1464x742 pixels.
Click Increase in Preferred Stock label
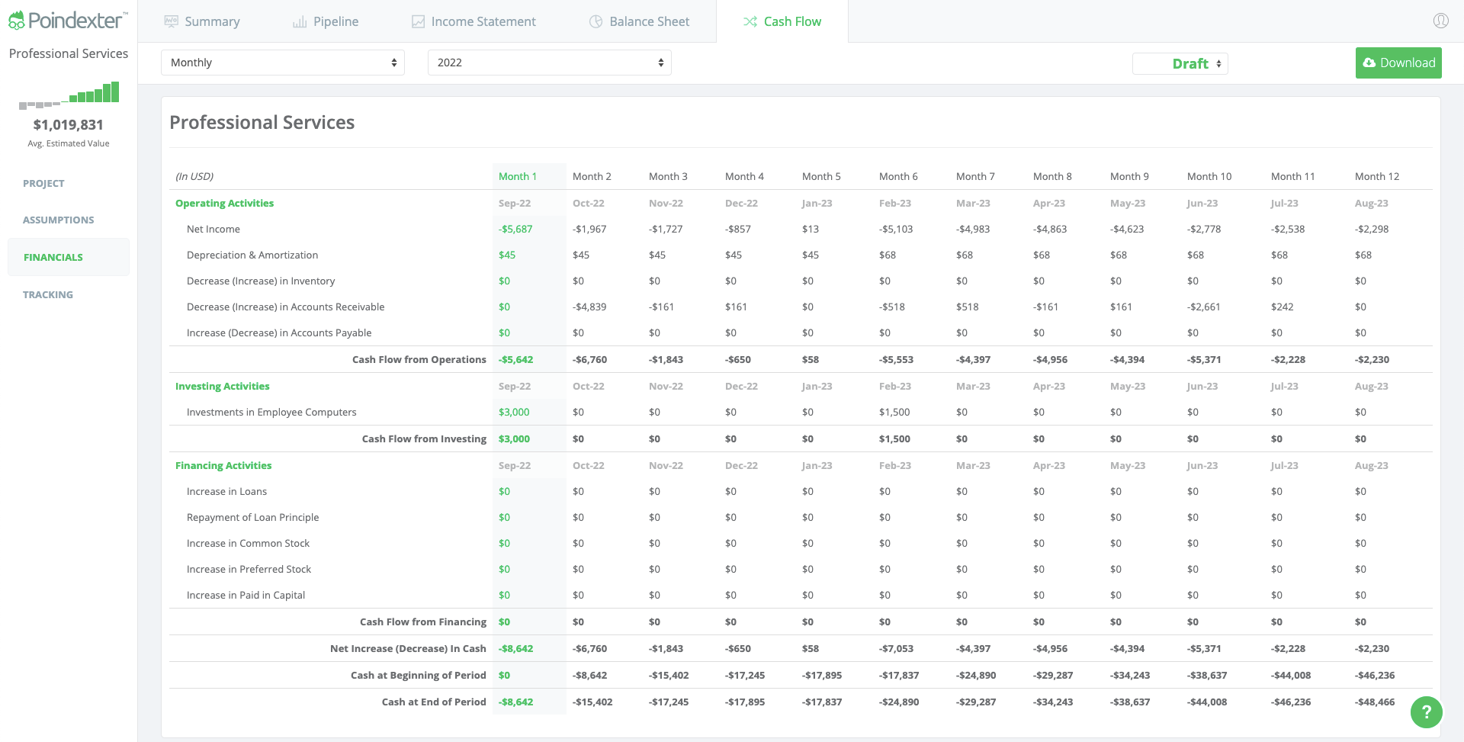coord(249,569)
